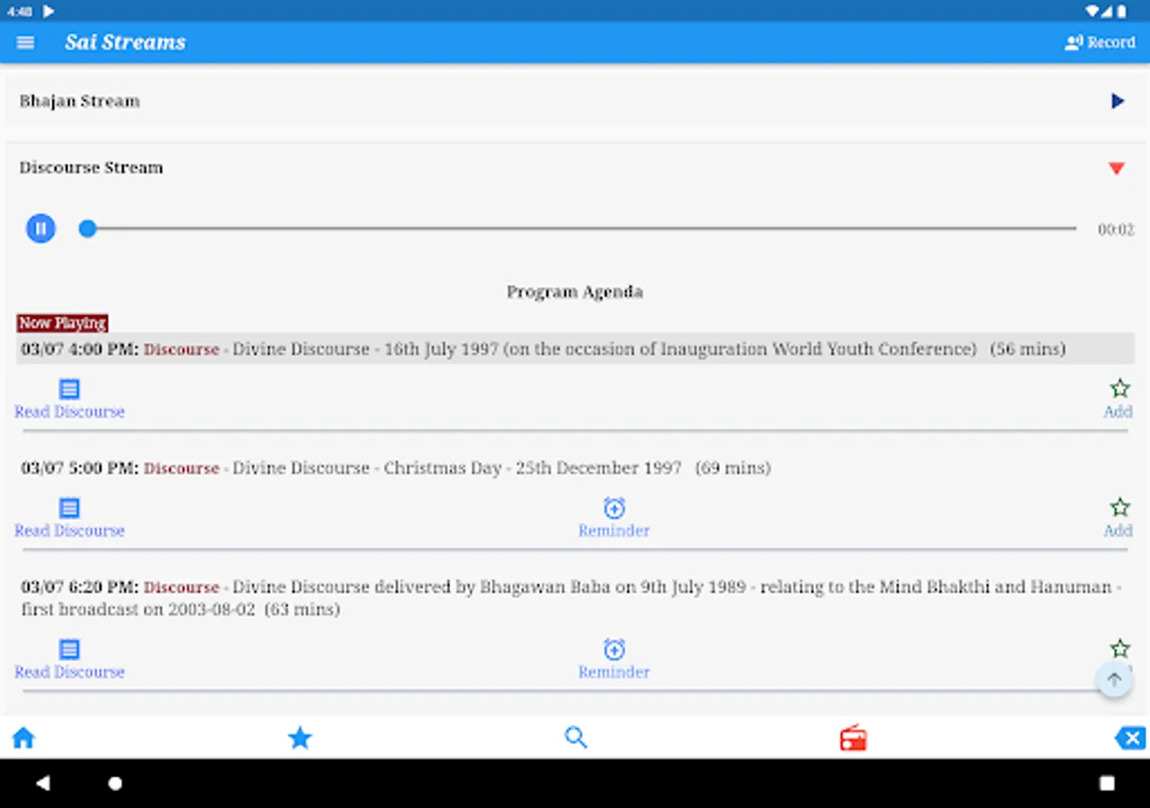Open the hamburger navigation menu
1150x808 pixels.
25,42
